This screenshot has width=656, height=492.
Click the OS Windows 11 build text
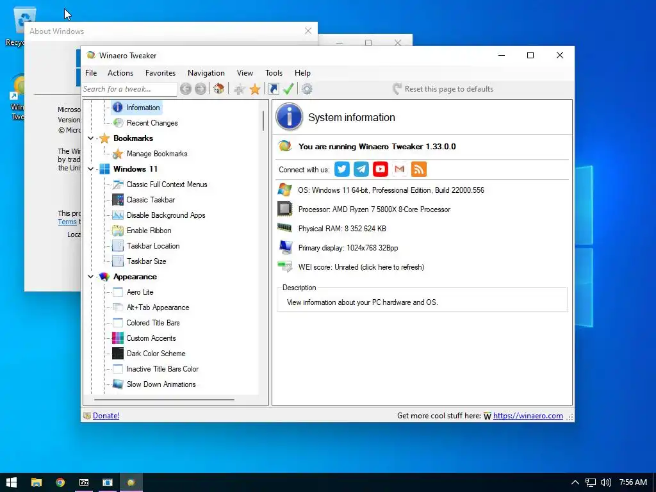[x=391, y=190]
